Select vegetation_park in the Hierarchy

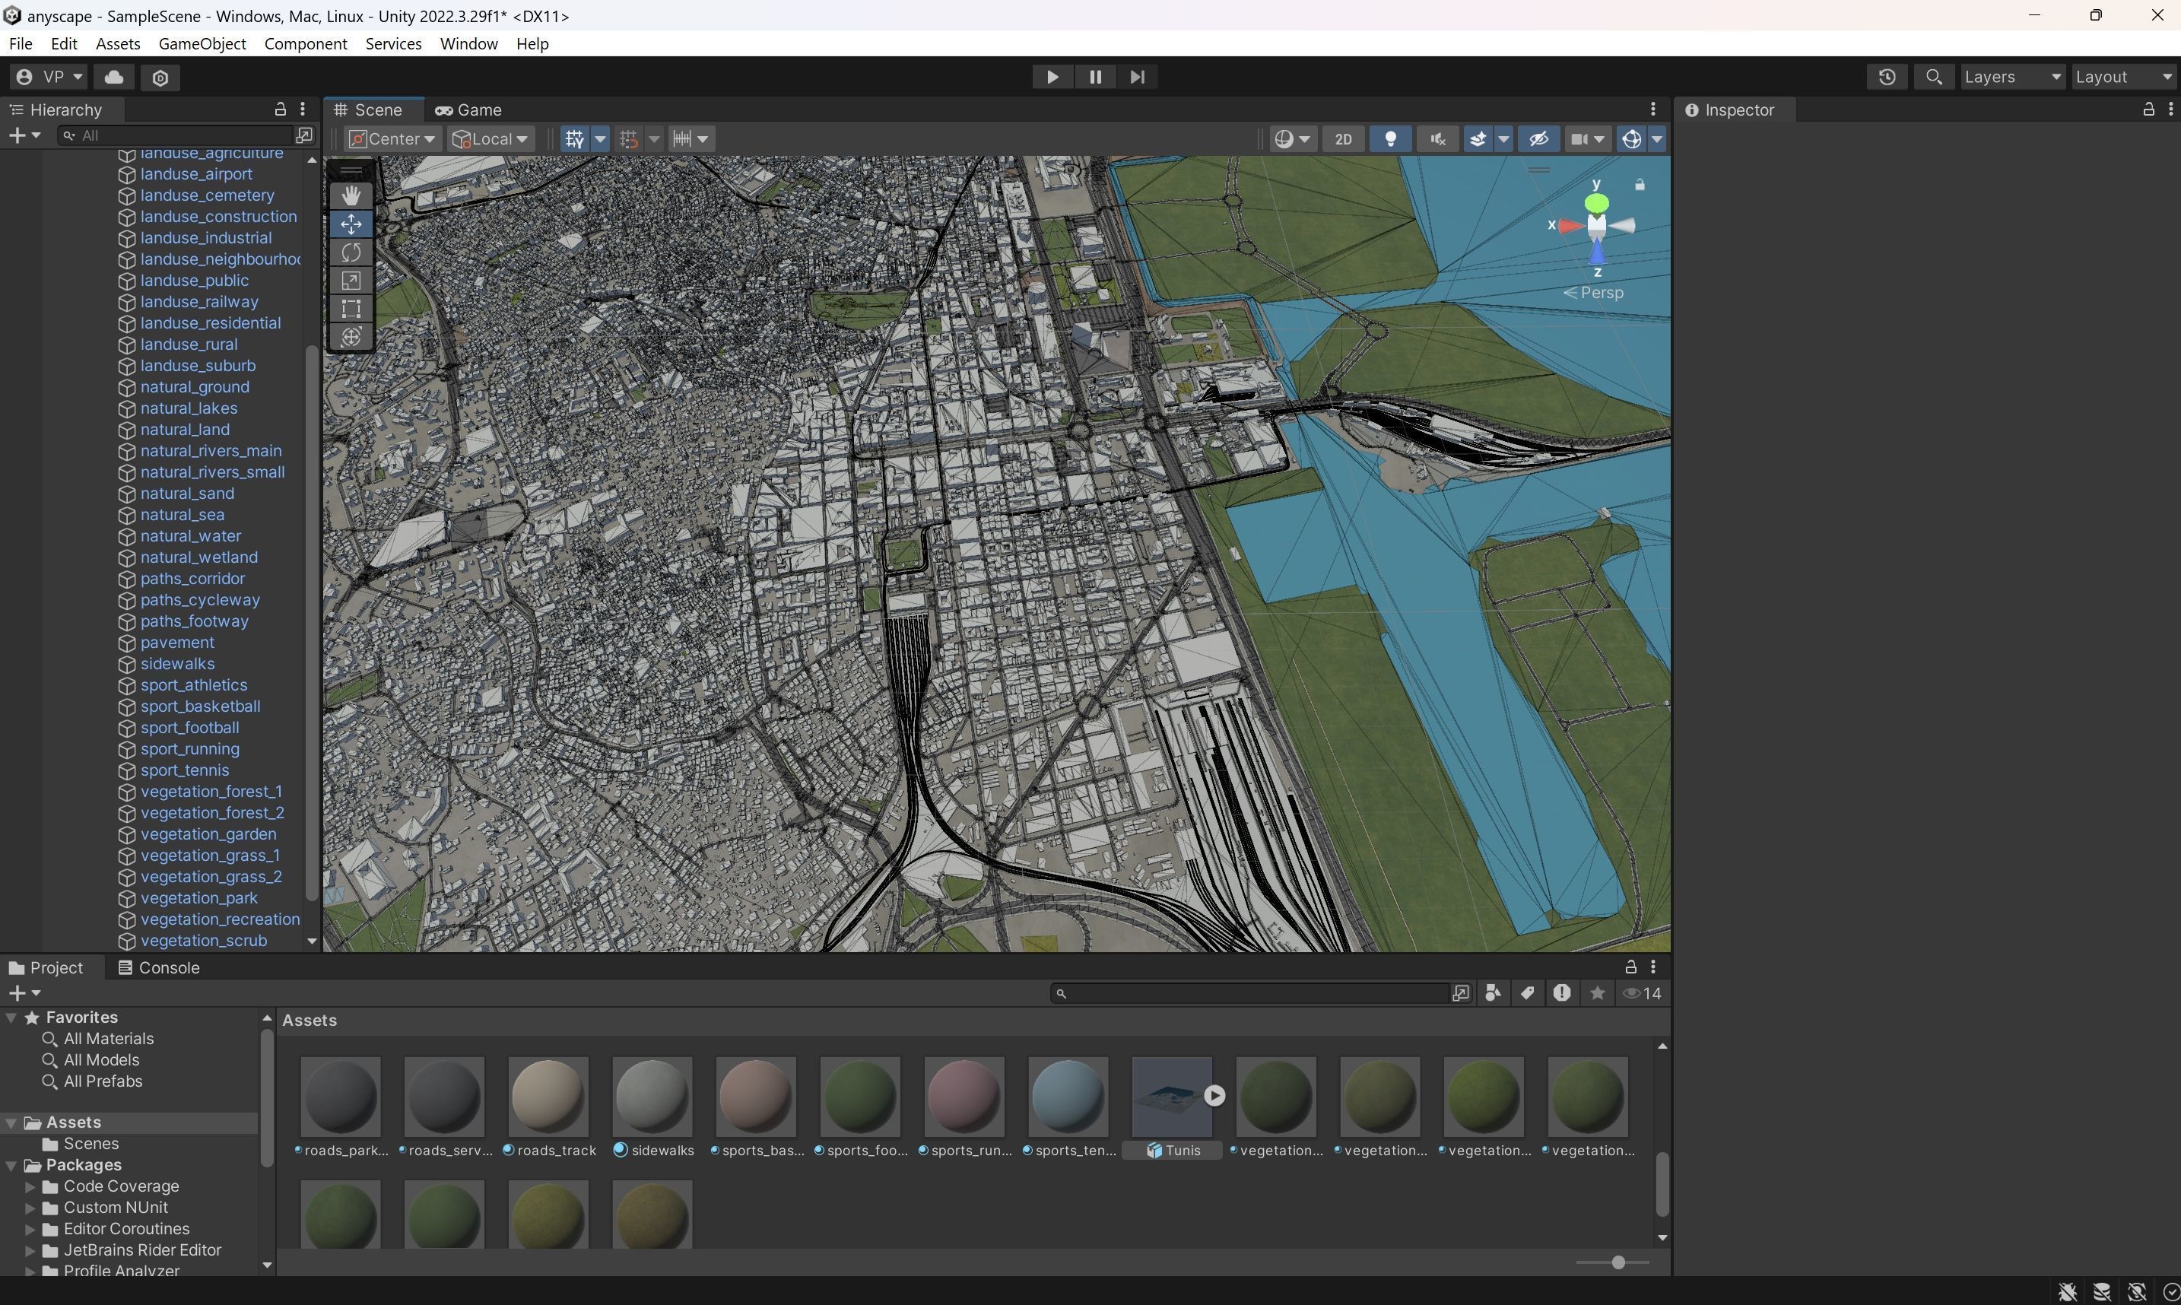pos(198,899)
